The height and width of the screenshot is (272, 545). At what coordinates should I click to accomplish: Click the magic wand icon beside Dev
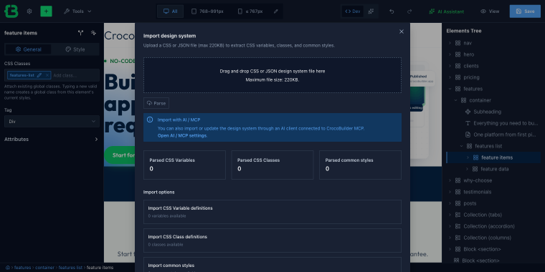(x=371, y=11)
